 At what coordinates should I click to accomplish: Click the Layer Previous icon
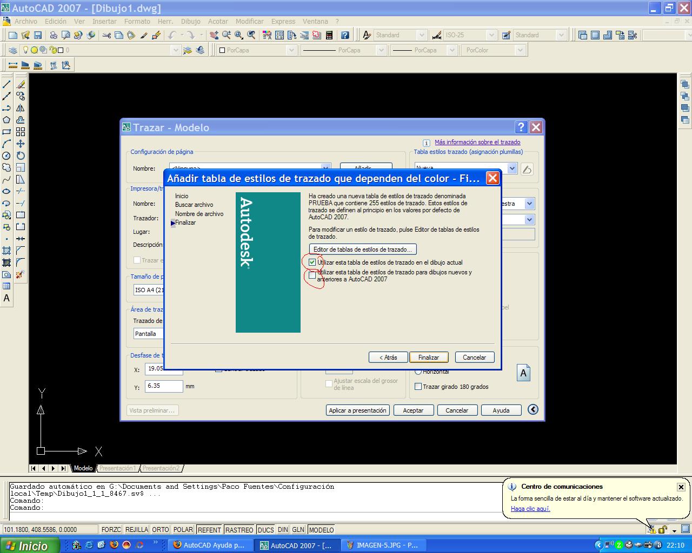(x=201, y=50)
